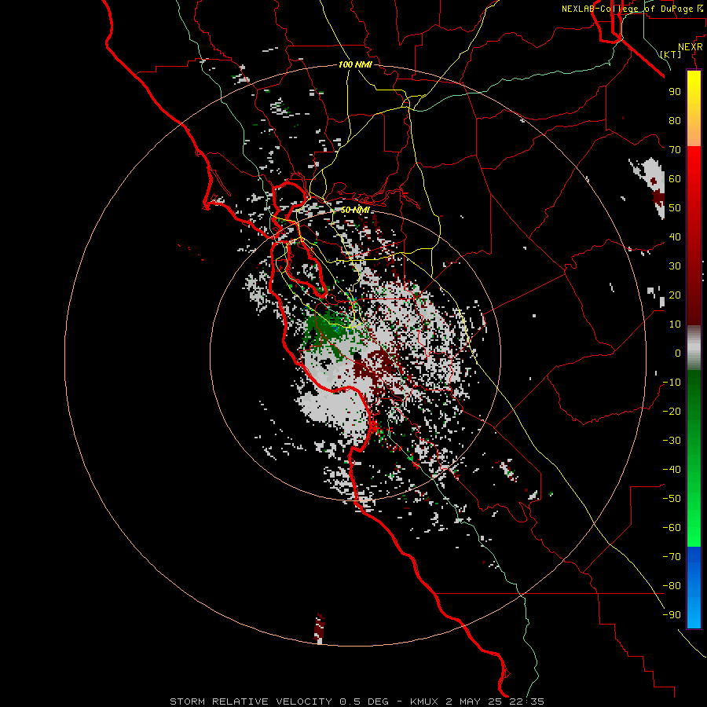Screen dimensions: 707x707
Task: Click "STORM RELATIVE VELOCITY" in the footer
Action: pos(251,702)
